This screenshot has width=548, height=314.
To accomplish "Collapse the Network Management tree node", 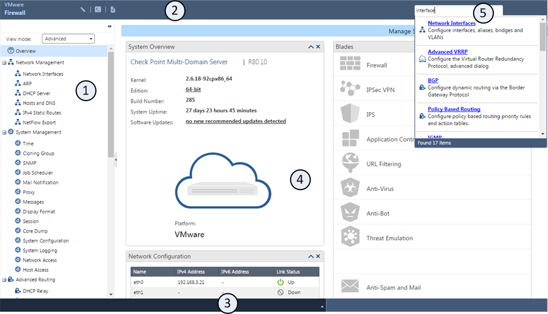I will (x=4, y=63).
